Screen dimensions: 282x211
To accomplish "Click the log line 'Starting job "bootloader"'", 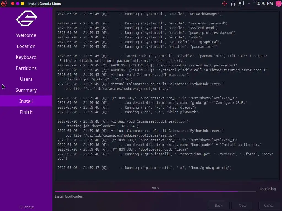I will [x=102, y=126].
